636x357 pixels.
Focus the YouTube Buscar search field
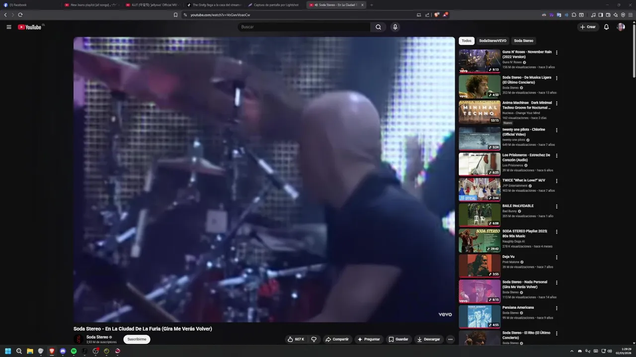tap(304, 27)
